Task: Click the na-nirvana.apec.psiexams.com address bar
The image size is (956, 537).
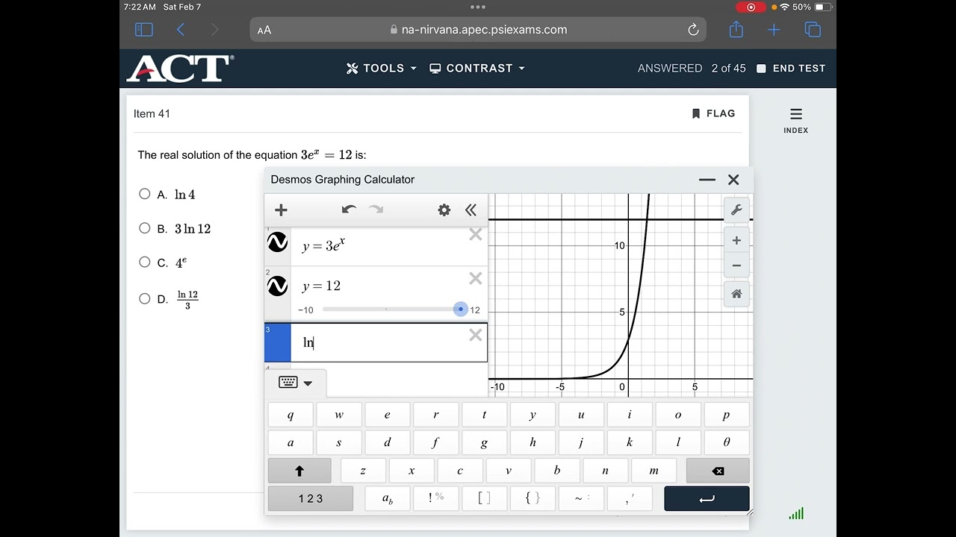Action: [478, 30]
